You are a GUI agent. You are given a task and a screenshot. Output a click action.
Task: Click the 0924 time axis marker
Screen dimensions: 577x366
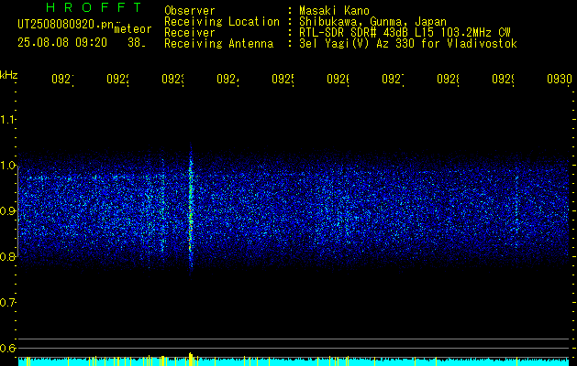[227, 80]
